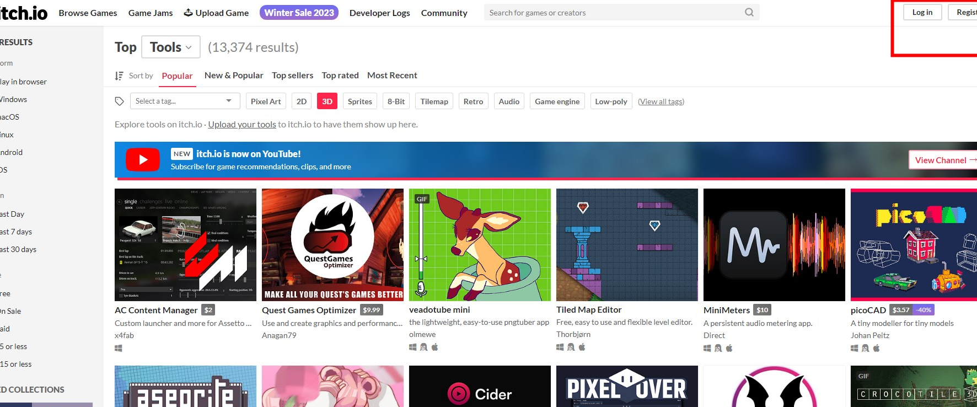Viewport: 977px width, 407px height.
Task: Click Linux icon under picoCAD
Action: pyautogui.click(x=865, y=348)
